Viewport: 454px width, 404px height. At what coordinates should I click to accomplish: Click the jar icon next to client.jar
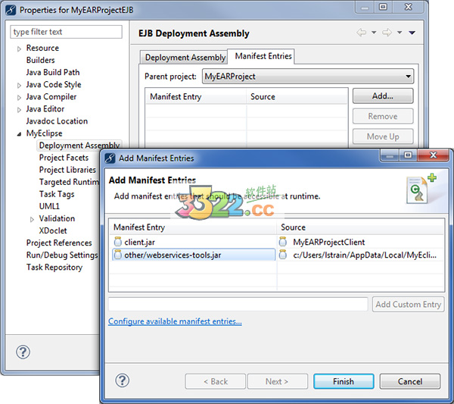(x=118, y=242)
